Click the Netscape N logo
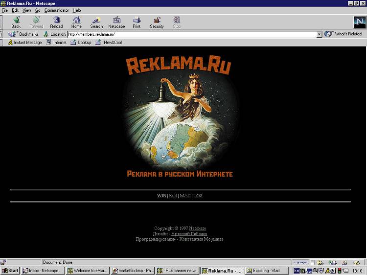367x275 pixels. (359, 22)
